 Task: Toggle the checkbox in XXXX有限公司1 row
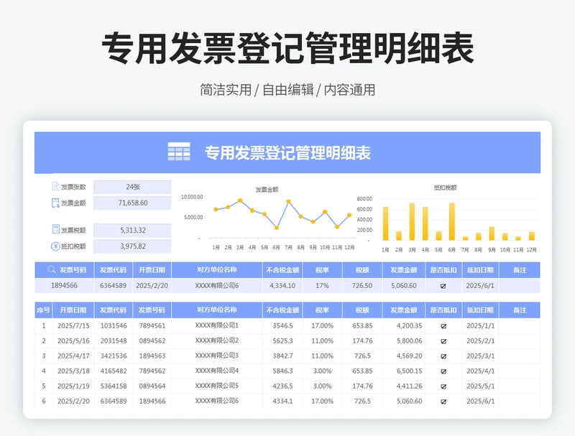click(443, 326)
